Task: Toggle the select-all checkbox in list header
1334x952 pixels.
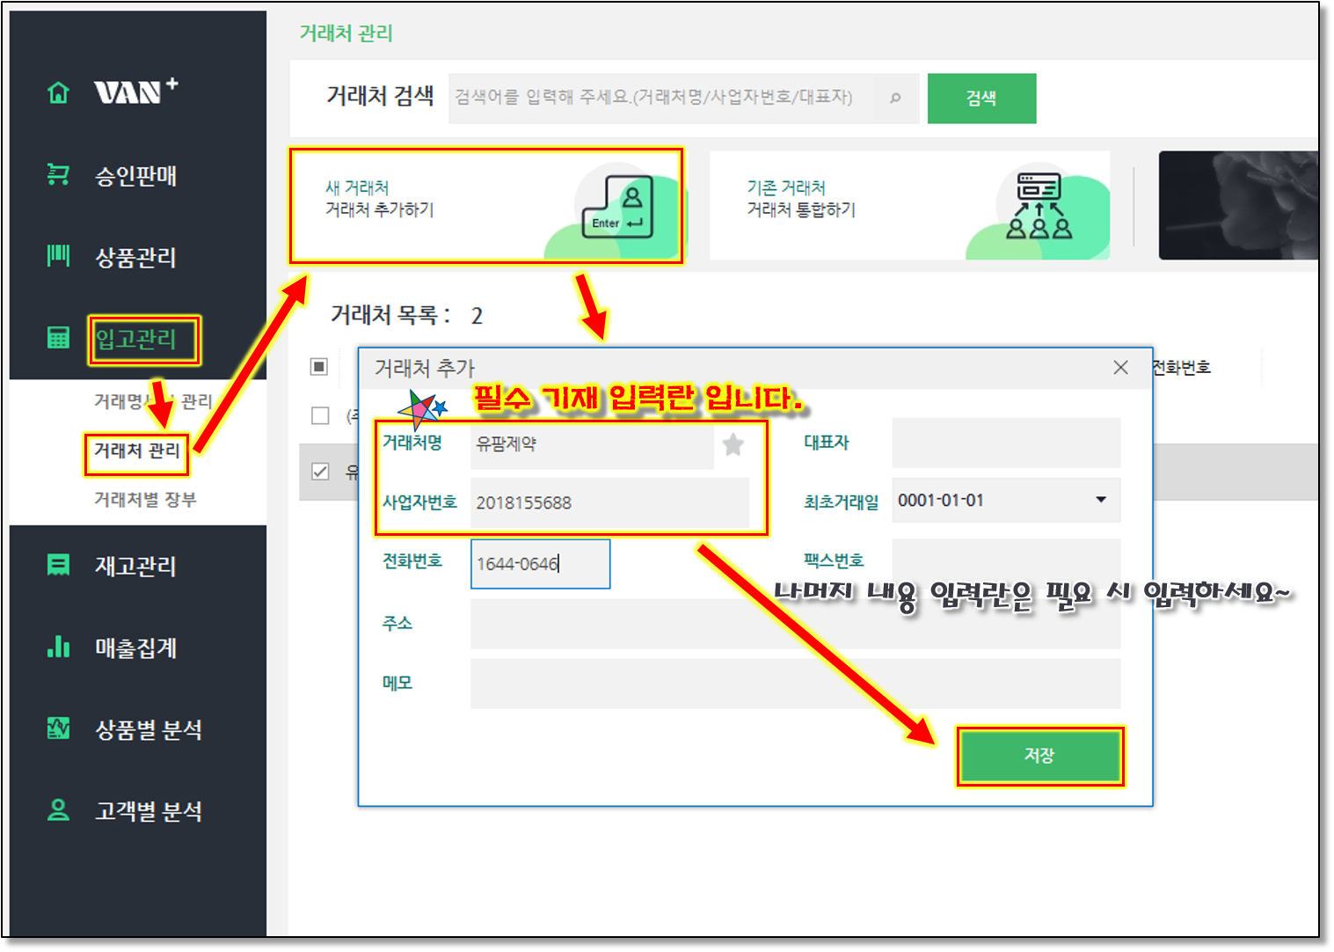Action: click(x=319, y=367)
